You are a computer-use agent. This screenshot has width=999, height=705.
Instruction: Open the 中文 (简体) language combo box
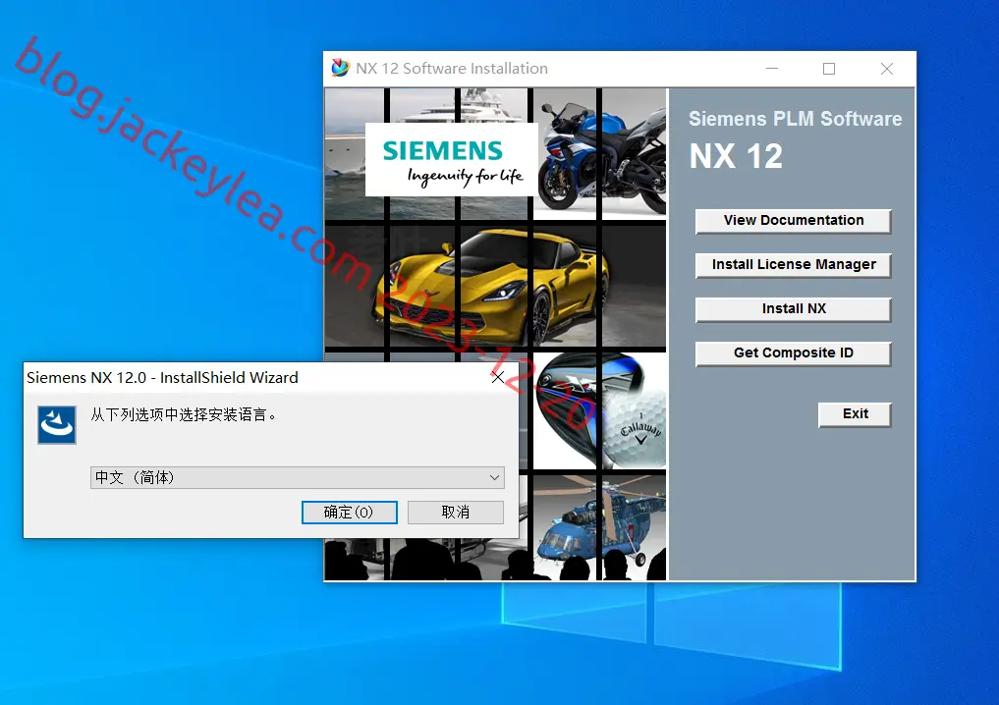click(297, 477)
